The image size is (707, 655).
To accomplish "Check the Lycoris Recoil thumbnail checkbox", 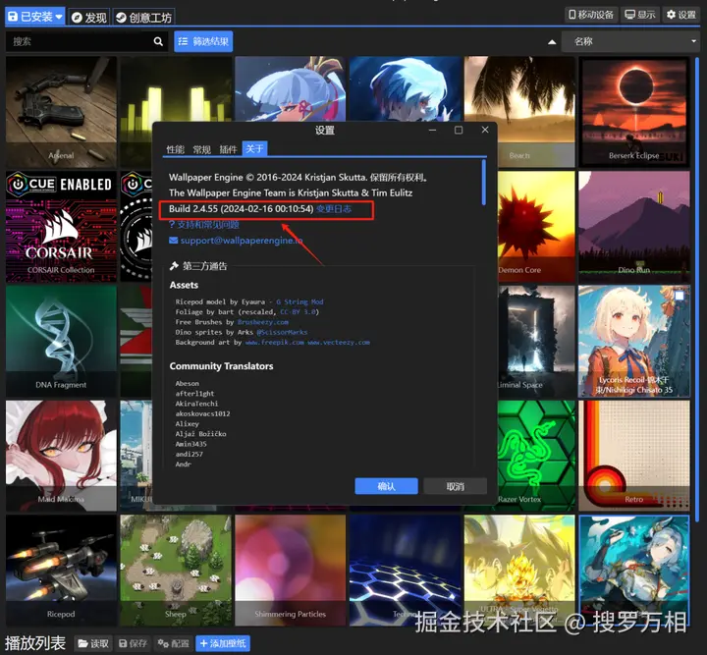I will click(680, 296).
